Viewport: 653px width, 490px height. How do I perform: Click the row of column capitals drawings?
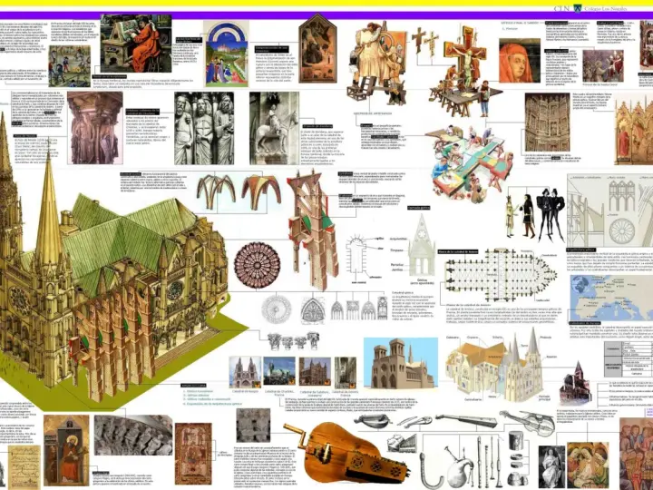pyautogui.click(x=293, y=341)
